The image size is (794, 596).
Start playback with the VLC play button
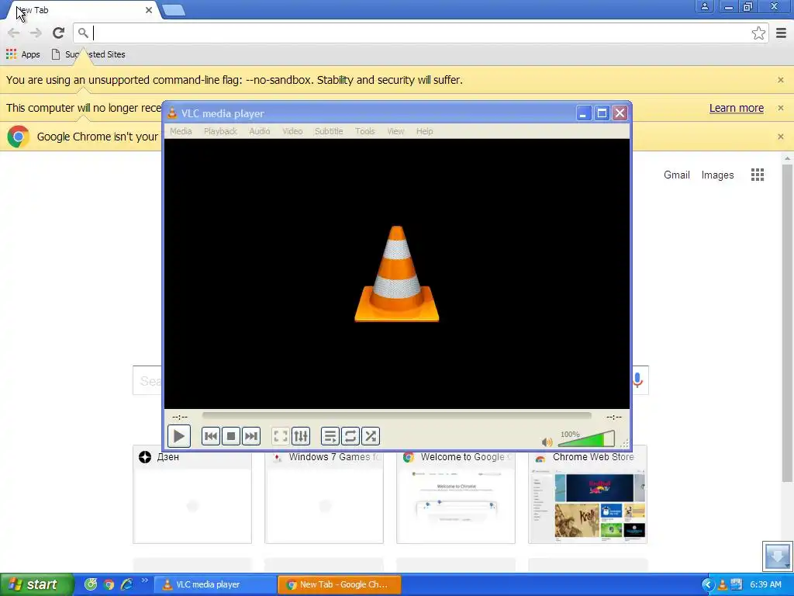(179, 436)
